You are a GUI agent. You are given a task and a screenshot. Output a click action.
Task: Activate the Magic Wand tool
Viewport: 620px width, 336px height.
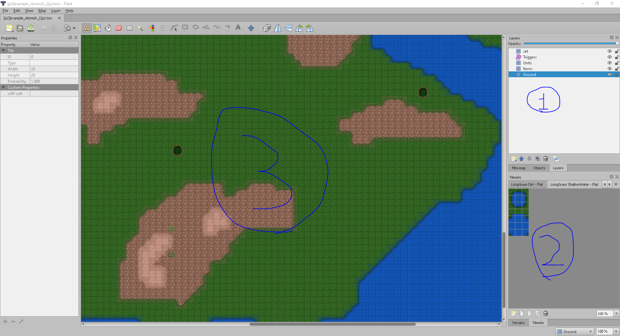140,28
